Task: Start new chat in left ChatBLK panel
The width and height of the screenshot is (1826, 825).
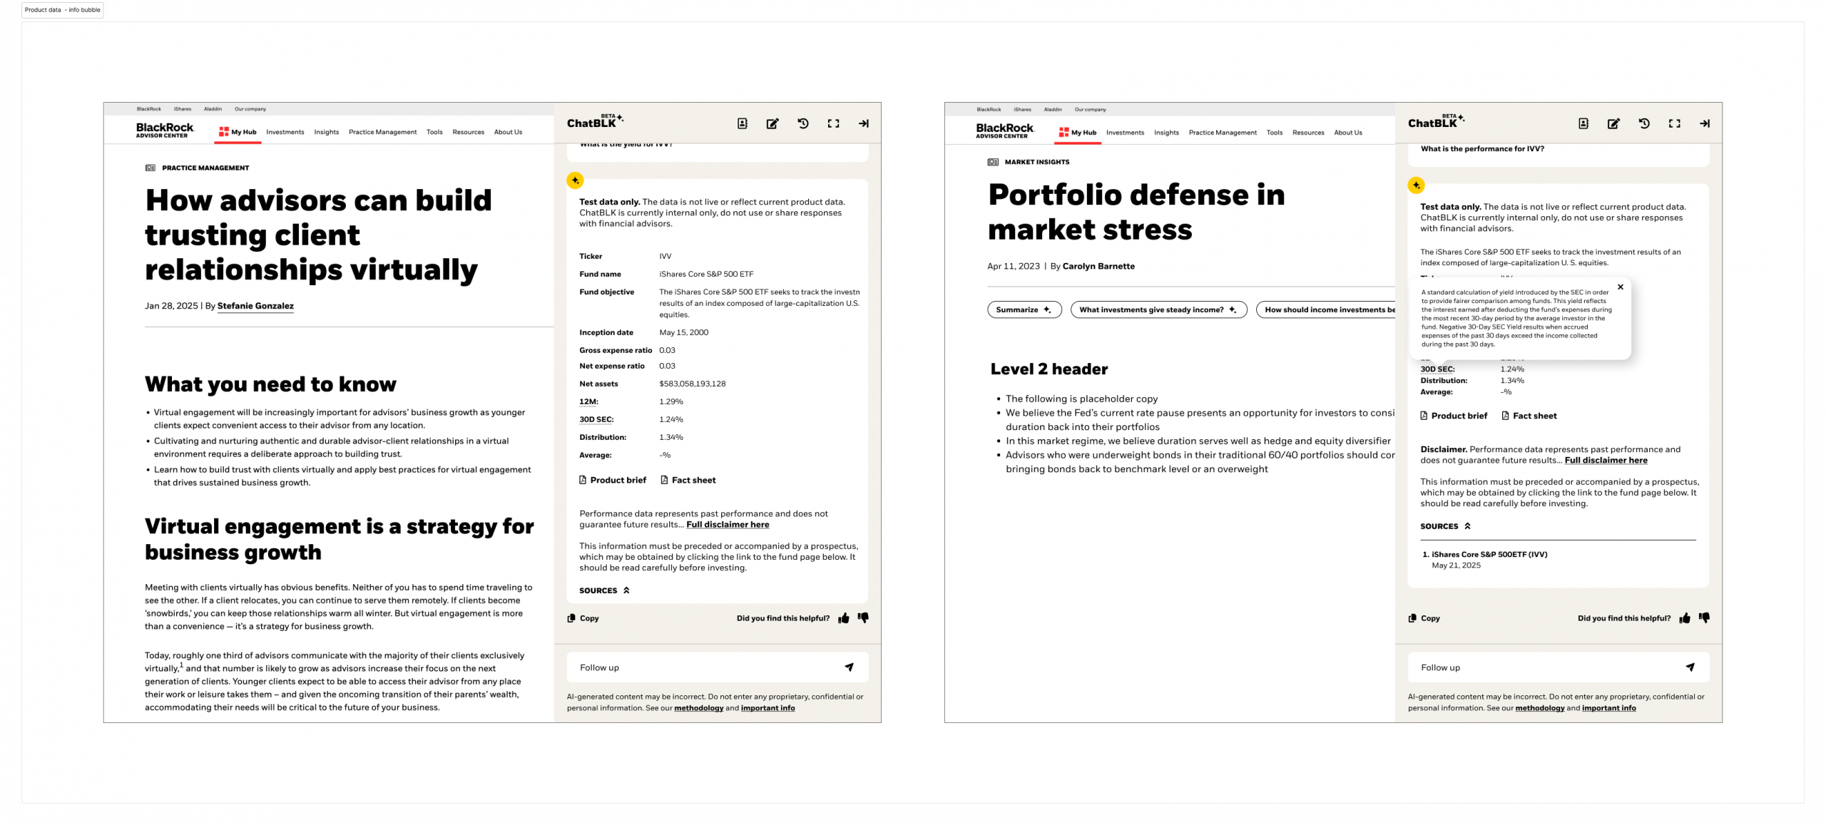Action: [772, 123]
